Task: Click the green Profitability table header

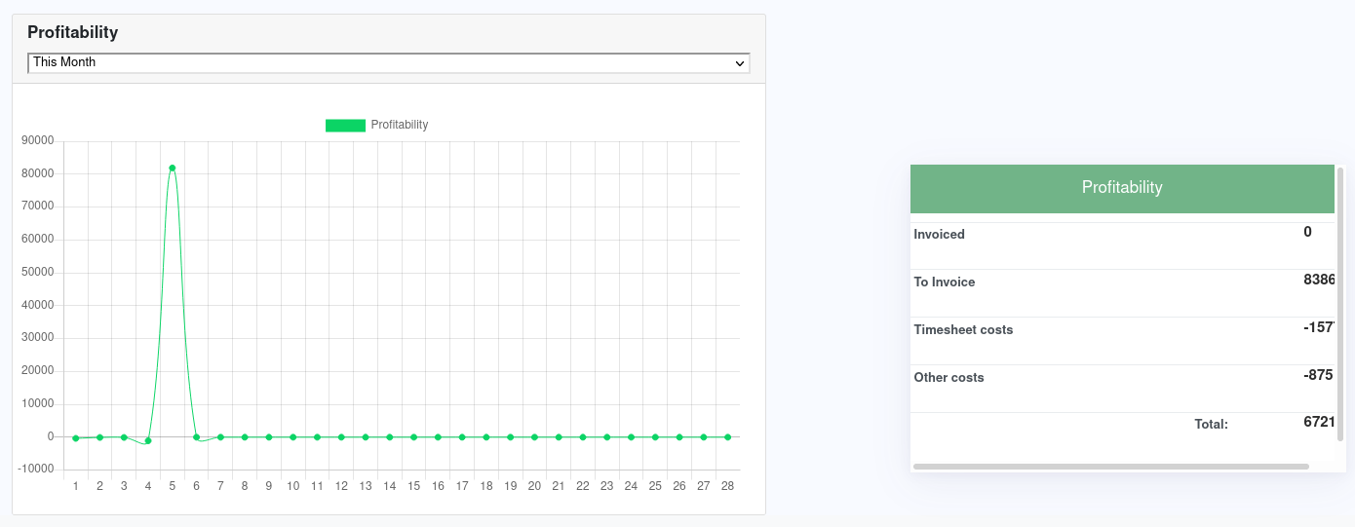Action: pyautogui.click(x=1122, y=188)
